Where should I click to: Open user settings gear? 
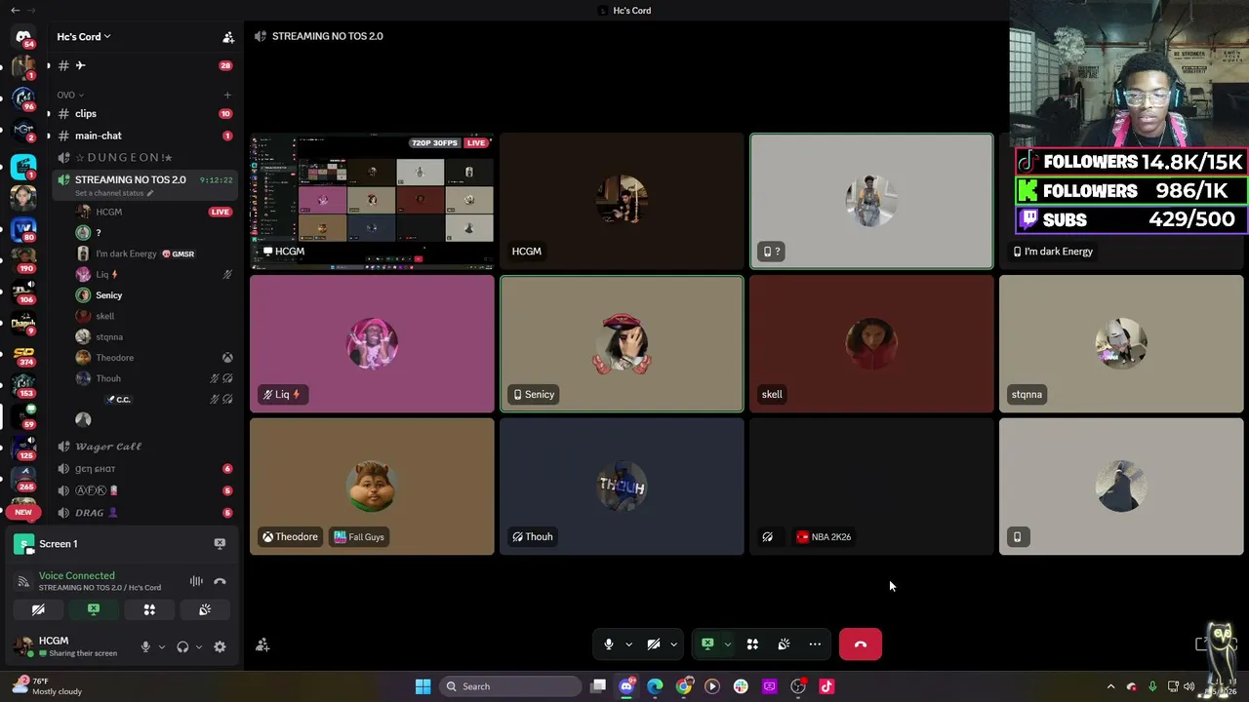(220, 646)
